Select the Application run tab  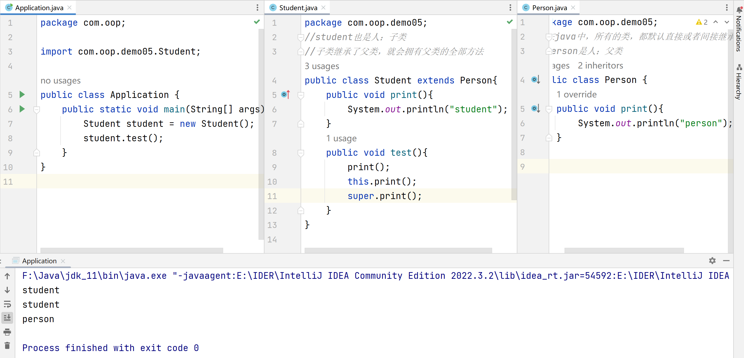pyautogui.click(x=39, y=261)
